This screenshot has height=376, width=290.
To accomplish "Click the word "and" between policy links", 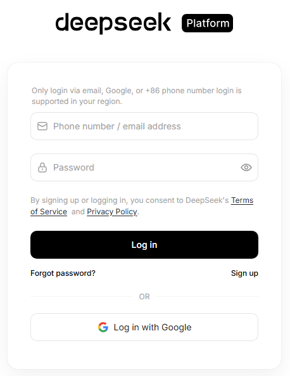I will (x=78, y=212).
